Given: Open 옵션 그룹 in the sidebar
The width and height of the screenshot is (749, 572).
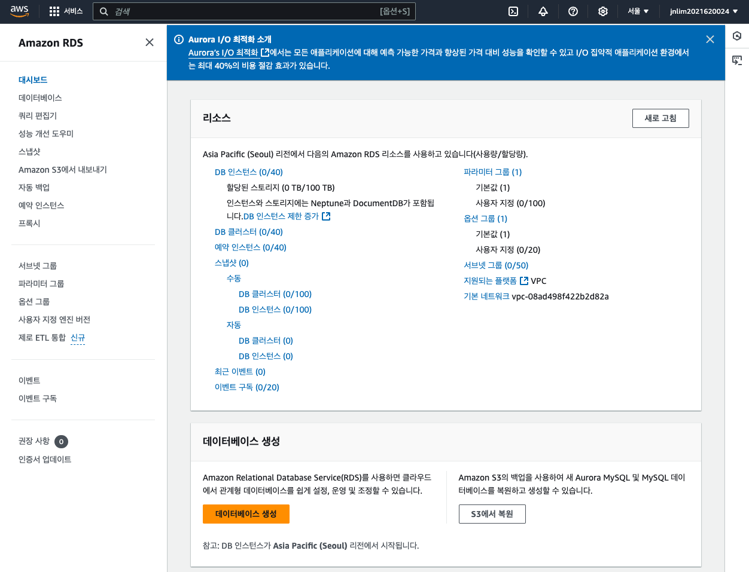Looking at the screenshot, I should (x=34, y=301).
